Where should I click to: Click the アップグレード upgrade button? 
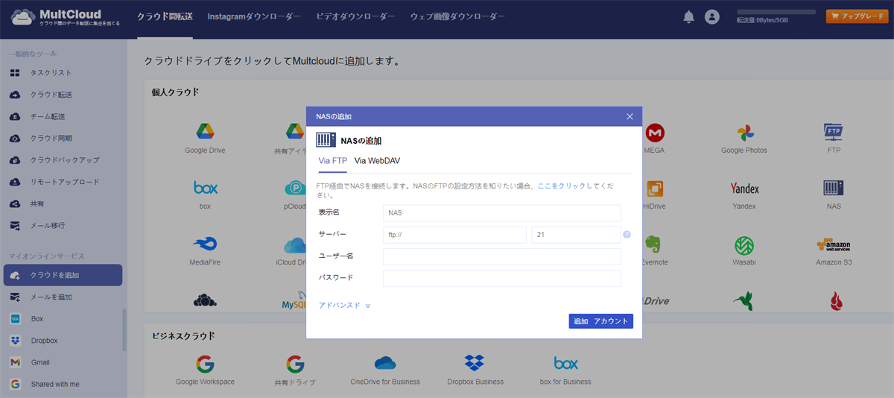click(857, 16)
